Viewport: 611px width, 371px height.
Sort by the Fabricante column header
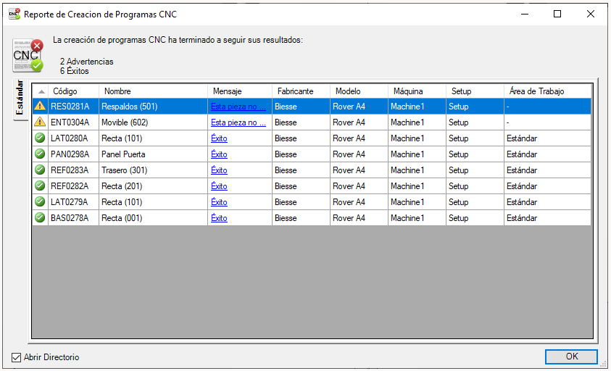(x=302, y=91)
